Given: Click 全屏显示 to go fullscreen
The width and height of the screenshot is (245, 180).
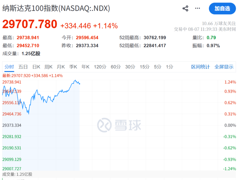Looking at the screenshot, I should click(224, 67).
